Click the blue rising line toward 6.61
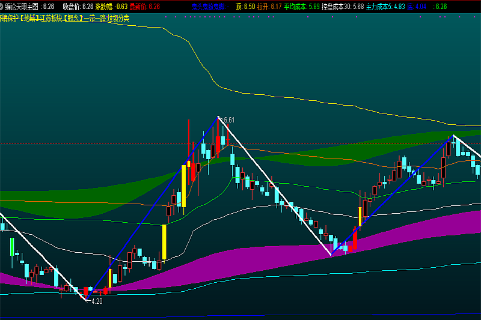Screen dimensions: 481x320 (150, 210)
